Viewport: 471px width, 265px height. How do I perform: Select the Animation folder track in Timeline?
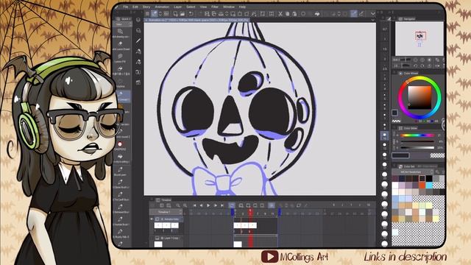coord(169,219)
